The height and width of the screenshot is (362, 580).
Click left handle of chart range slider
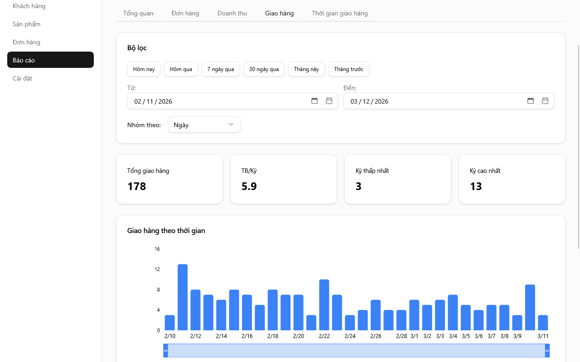(166, 351)
